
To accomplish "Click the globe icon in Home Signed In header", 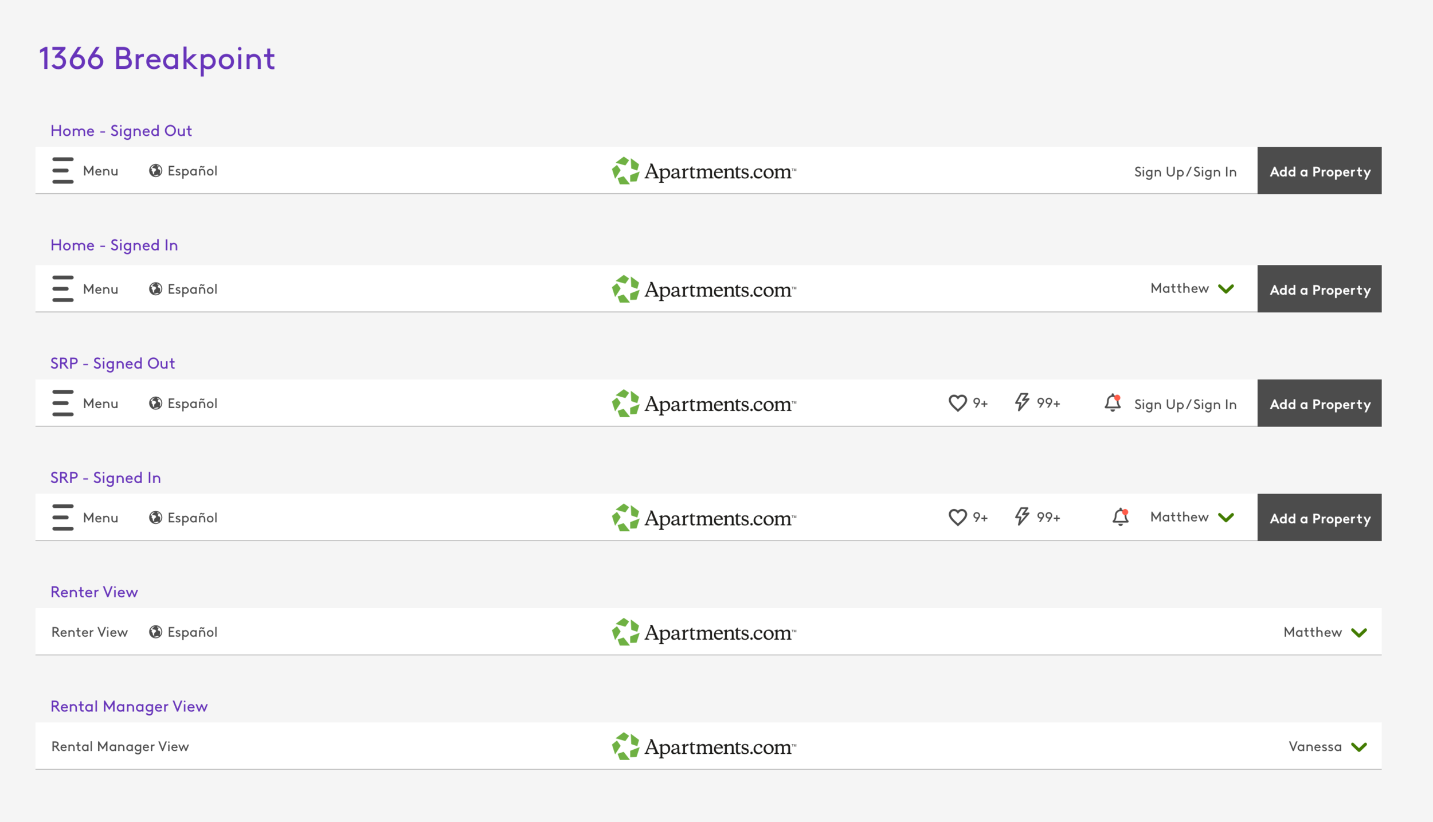I will [x=155, y=289].
